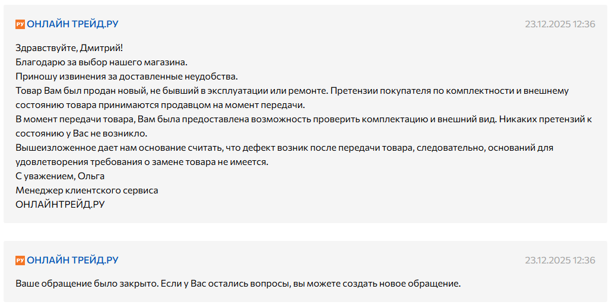Click the orange РУ icon in the closed-ticket message
The image size is (615, 305).
point(20,260)
